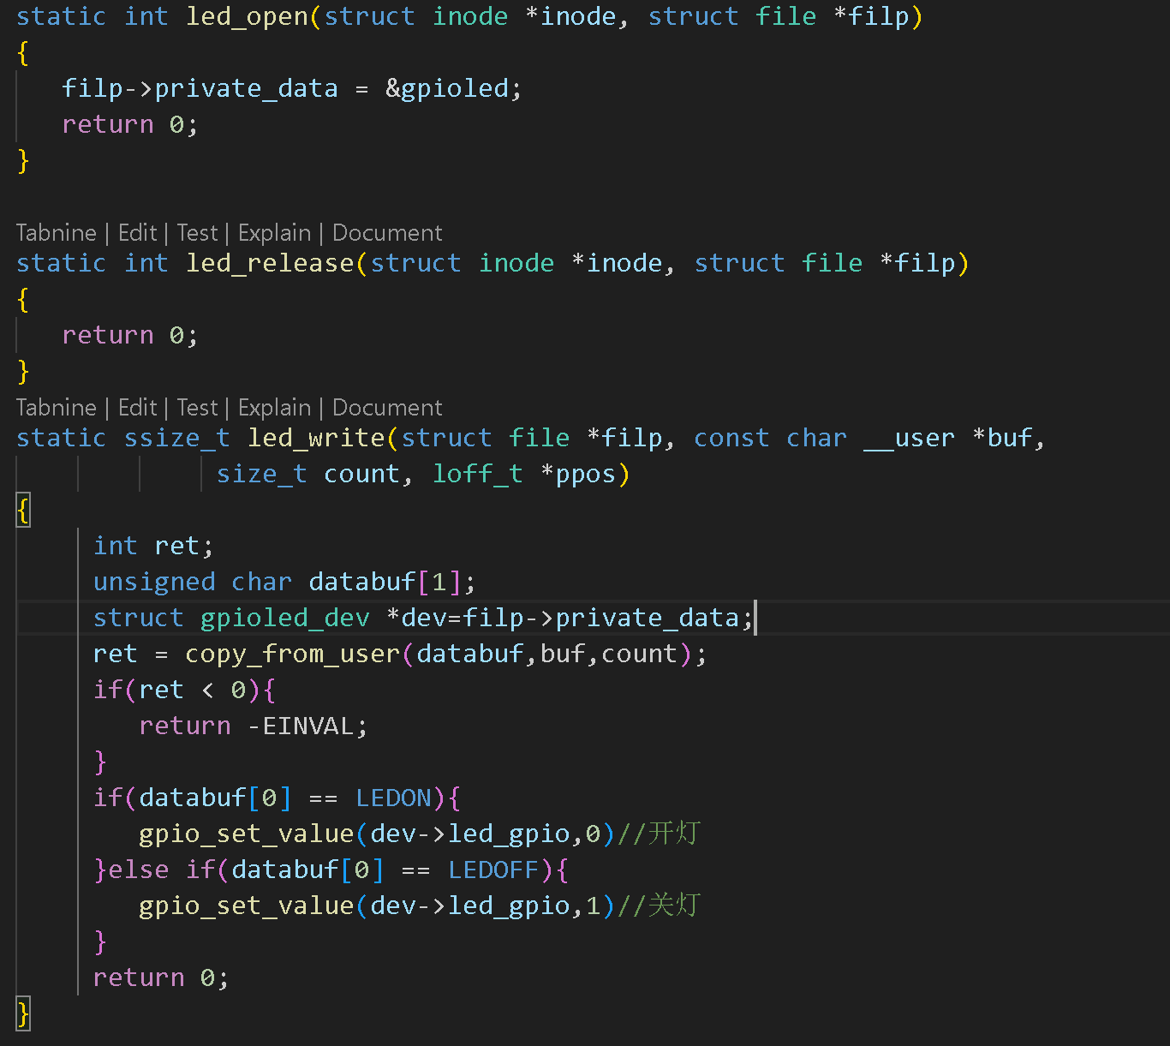Click the 'const' keyword in led_write signature
The image size is (1170, 1046).
pyautogui.click(x=731, y=438)
